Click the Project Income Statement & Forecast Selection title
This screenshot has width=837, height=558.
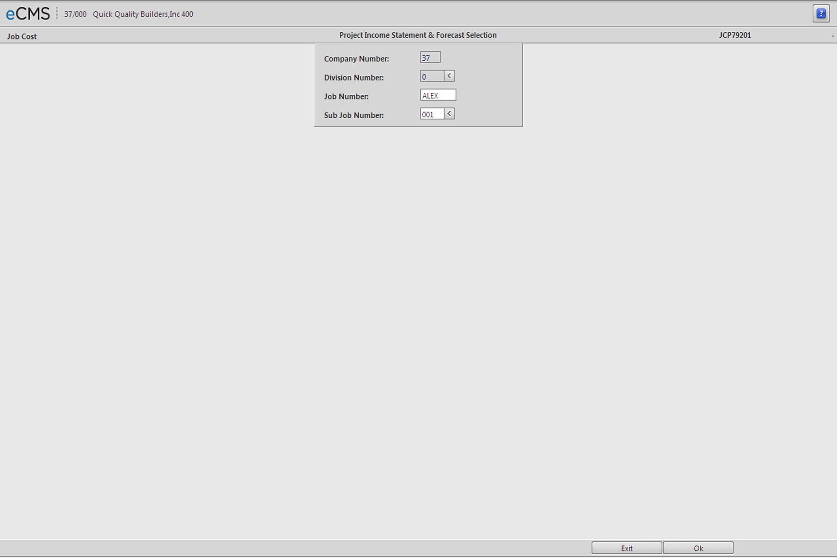click(418, 35)
